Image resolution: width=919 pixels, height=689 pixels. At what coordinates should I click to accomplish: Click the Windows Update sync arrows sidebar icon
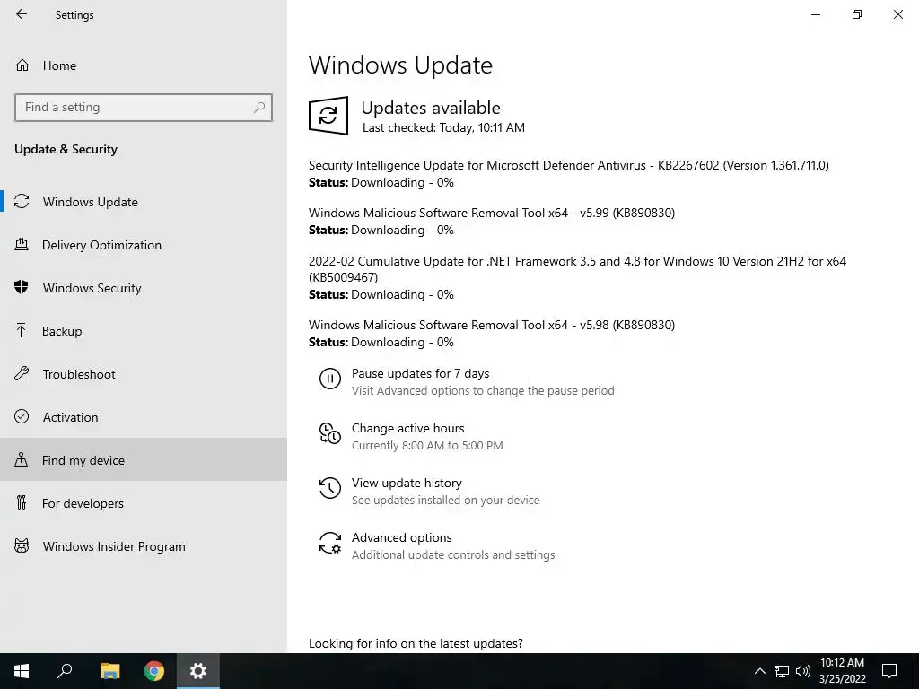pyautogui.click(x=22, y=202)
